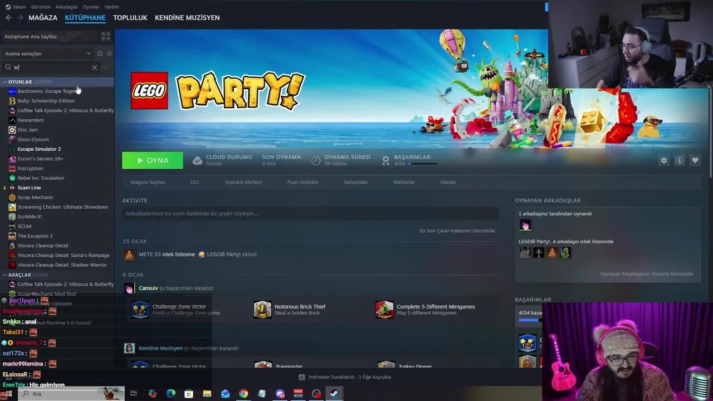Collapse the ARAÇLAR section
The height and width of the screenshot is (401, 713).
click(4, 275)
